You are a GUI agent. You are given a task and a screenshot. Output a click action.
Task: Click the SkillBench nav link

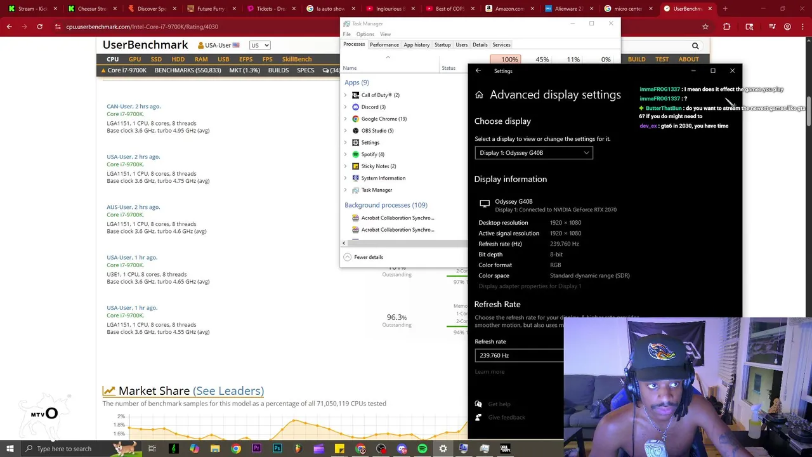(x=297, y=59)
